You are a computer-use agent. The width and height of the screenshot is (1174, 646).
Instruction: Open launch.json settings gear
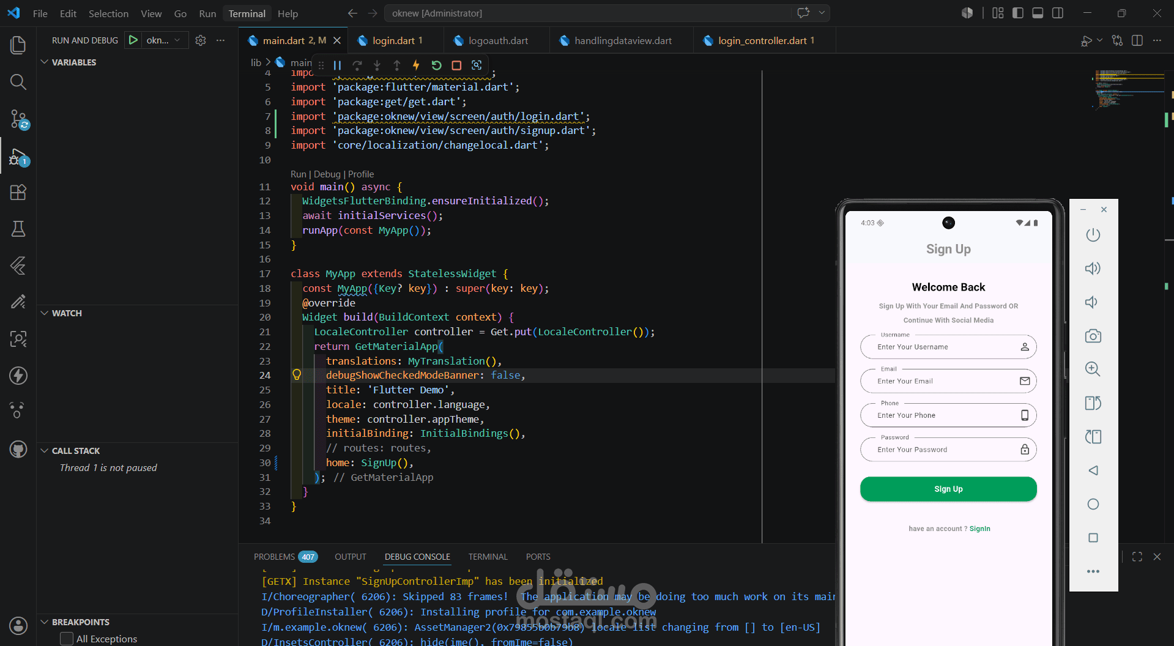point(201,40)
